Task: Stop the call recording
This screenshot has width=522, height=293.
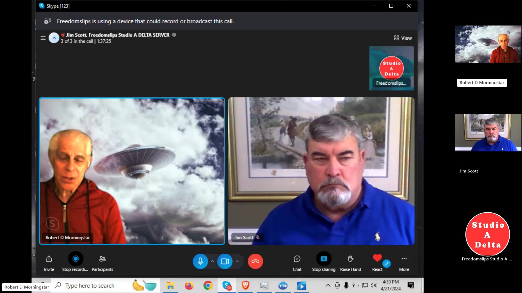Action: (76, 259)
